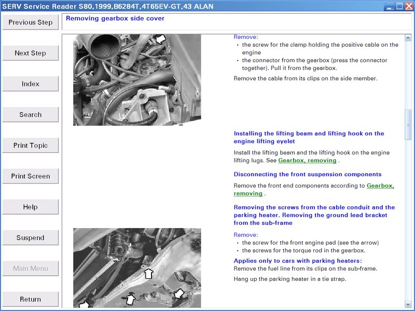
Task: Click the Print Topic button
Action: (x=31, y=146)
